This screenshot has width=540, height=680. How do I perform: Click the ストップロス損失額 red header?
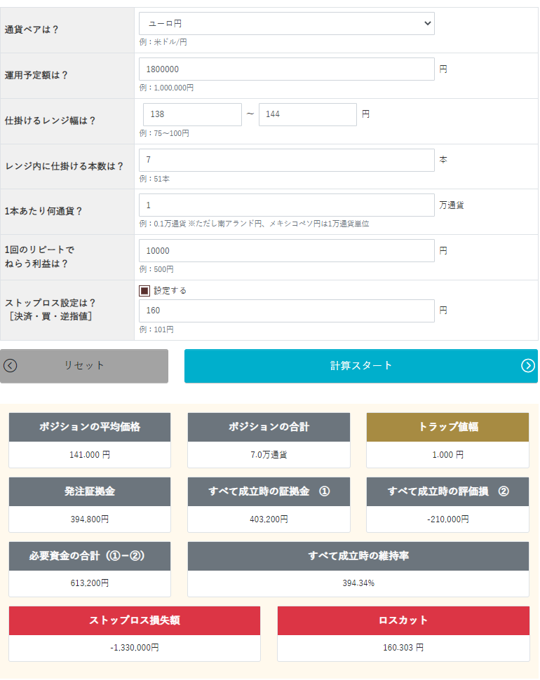tap(135, 620)
